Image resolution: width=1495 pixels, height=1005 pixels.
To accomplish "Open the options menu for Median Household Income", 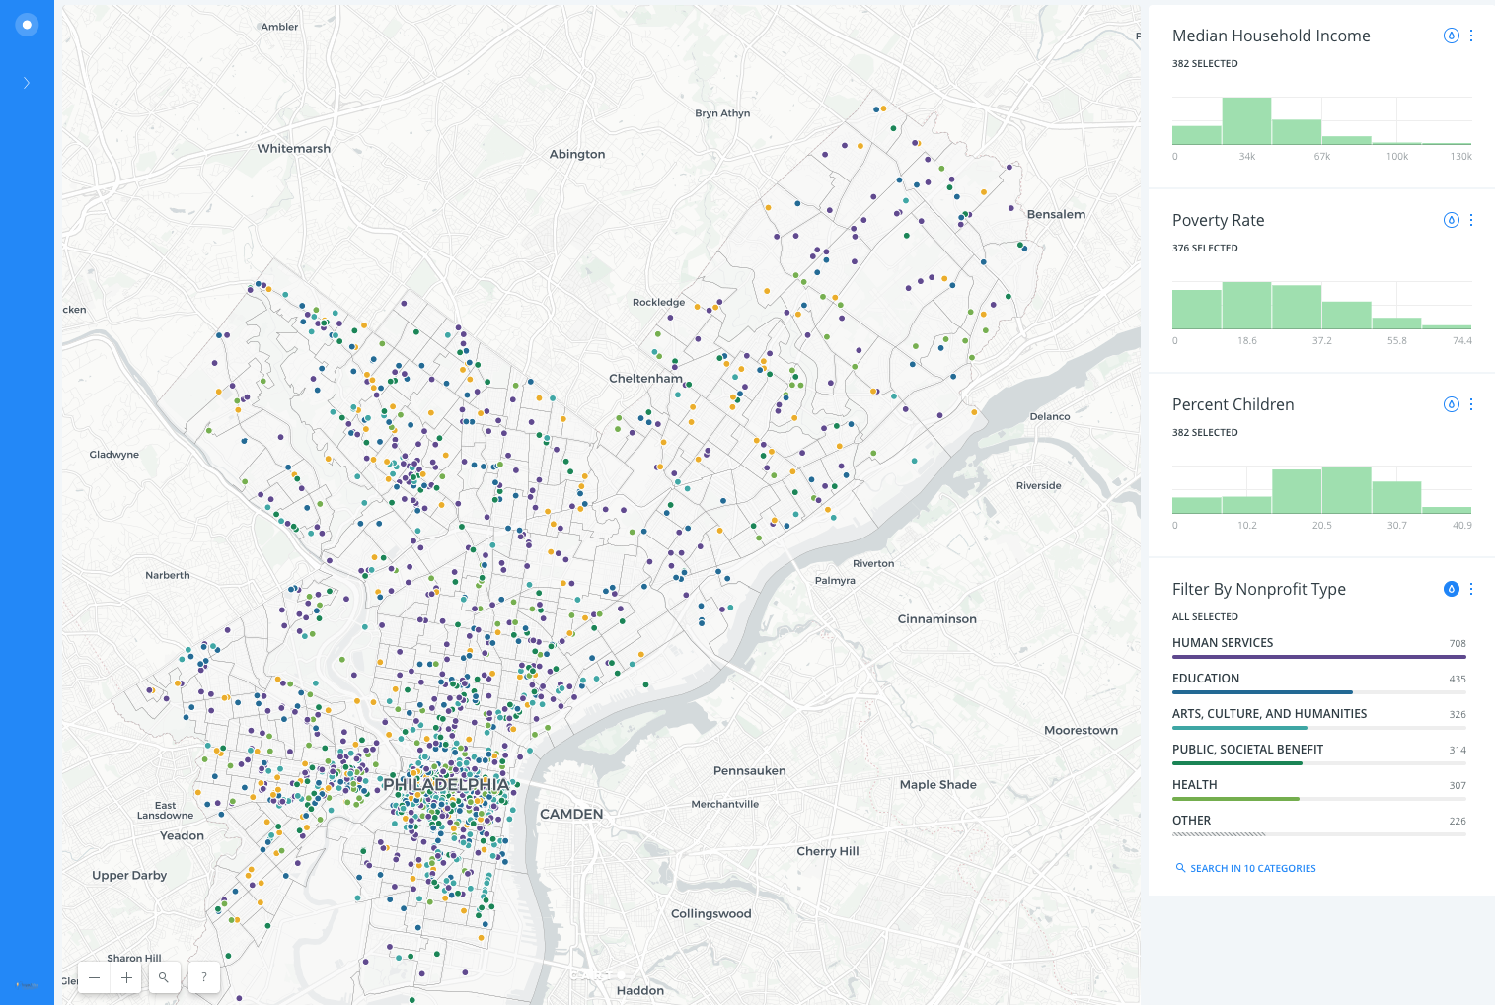I will (1471, 35).
